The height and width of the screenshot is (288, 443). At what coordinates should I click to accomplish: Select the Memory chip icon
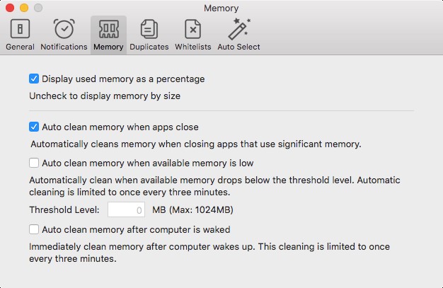(x=108, y=29)
